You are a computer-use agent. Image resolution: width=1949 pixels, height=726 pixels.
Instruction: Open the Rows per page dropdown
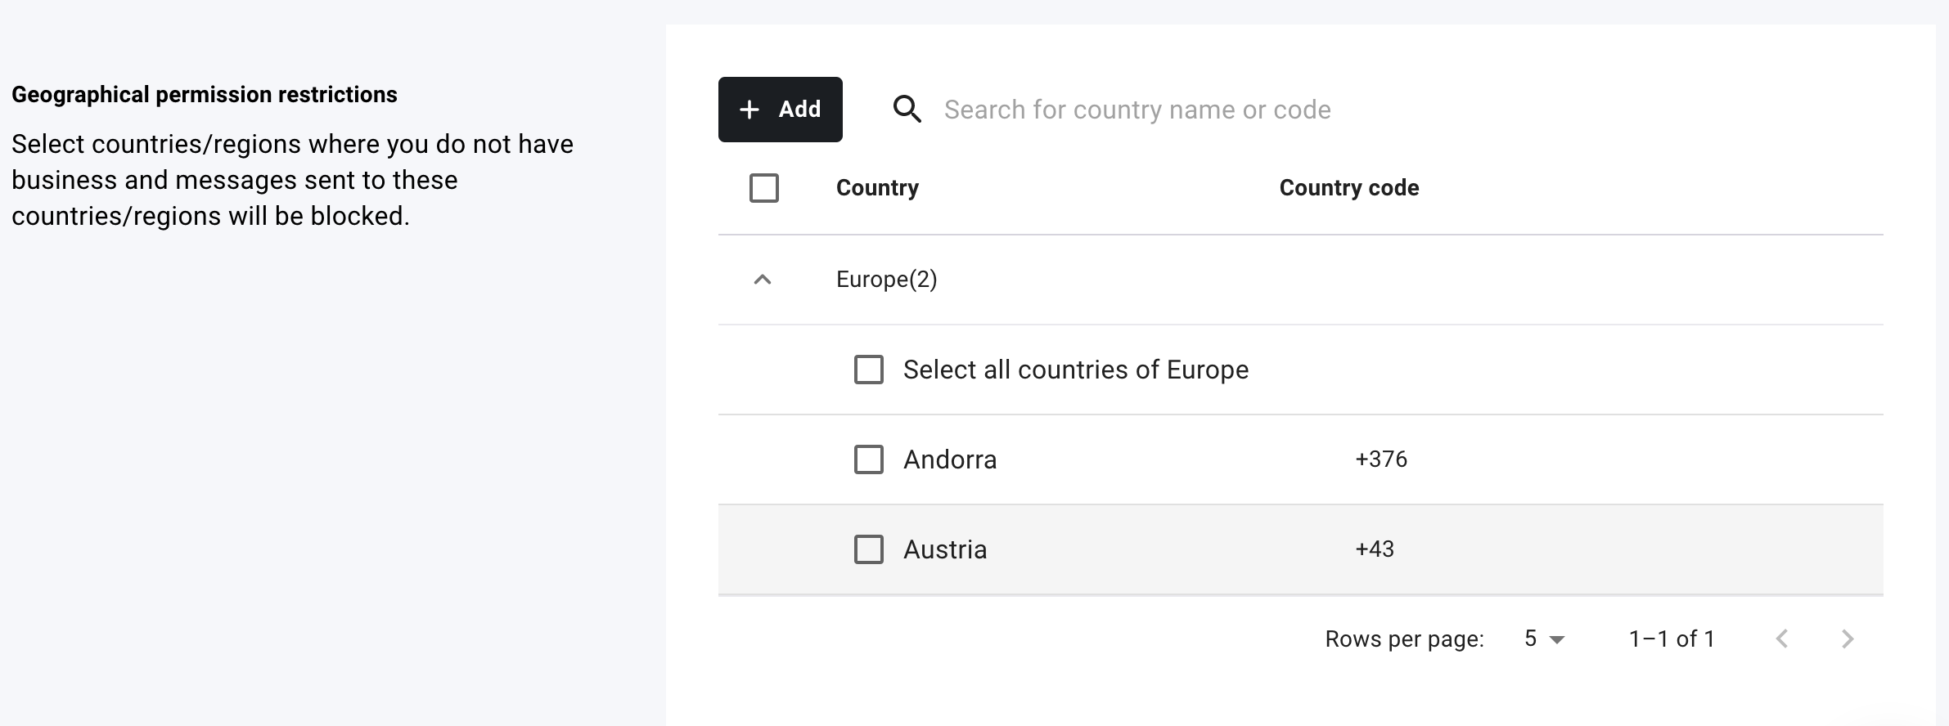point(1544,639)
